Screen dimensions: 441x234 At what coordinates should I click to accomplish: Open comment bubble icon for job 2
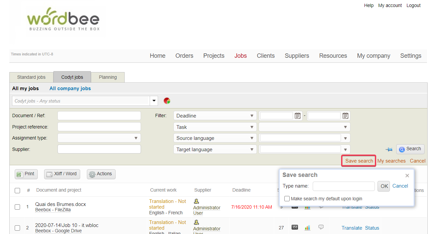(321, 227)
